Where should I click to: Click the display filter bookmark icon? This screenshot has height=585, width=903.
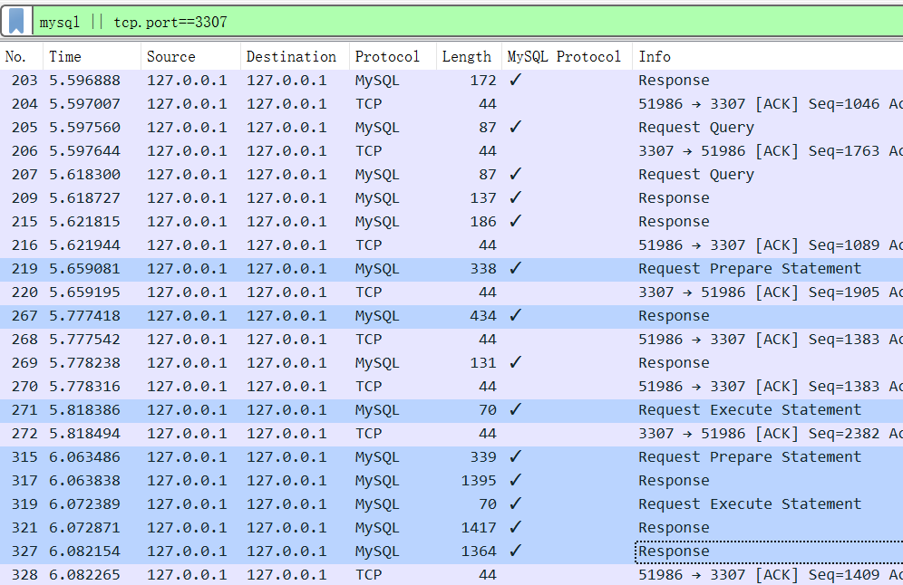tap(16, 21)
